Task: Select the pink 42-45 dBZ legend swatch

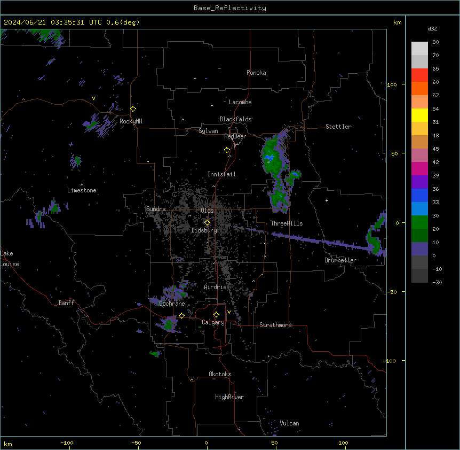Action: point(419,155)
